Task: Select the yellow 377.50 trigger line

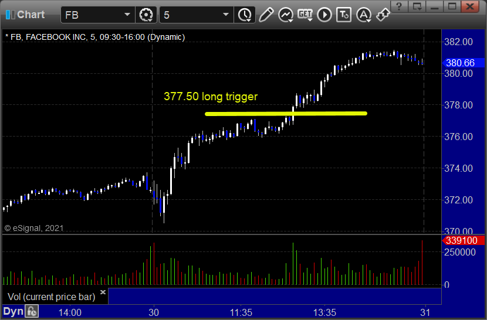Action: click(286, 114)
